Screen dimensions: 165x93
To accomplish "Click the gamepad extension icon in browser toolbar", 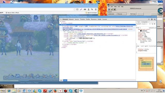I will 85,10.
